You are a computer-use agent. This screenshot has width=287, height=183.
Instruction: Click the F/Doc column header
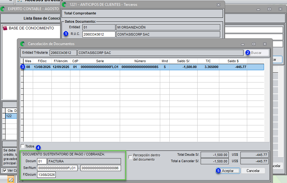(x=42, y=61)
